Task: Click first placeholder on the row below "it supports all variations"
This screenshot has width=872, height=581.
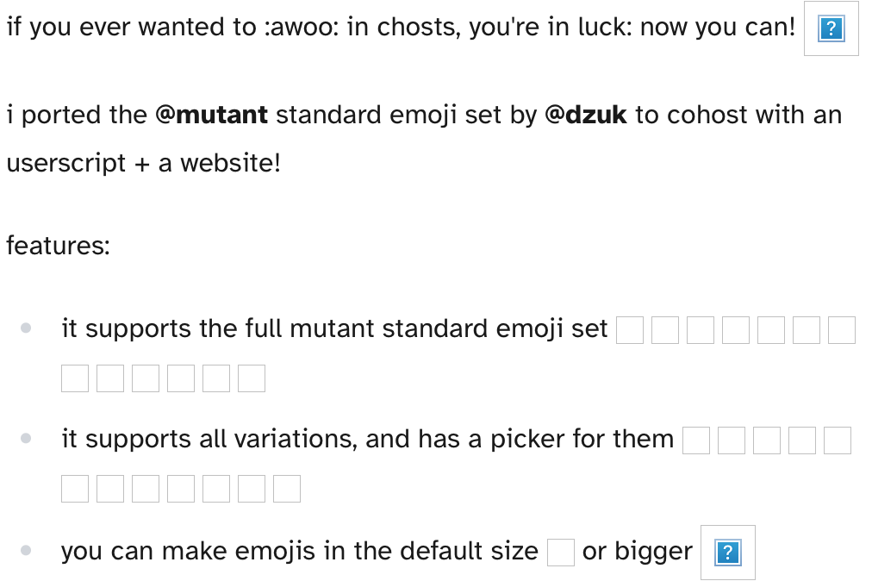Action: pos(75,489)
